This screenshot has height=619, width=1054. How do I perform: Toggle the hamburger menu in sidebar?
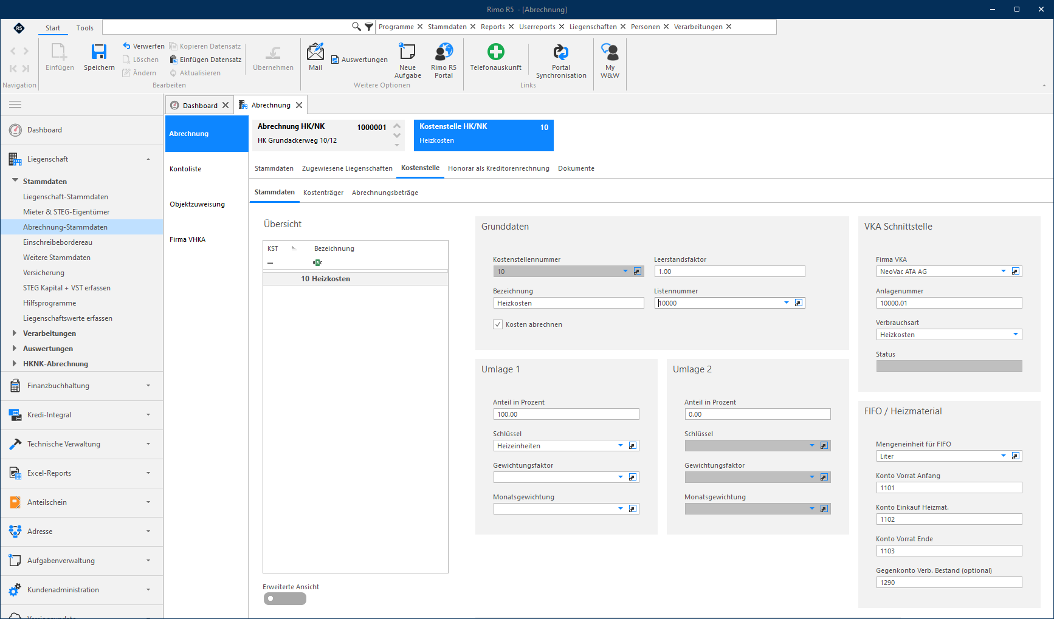coord(15,104)
